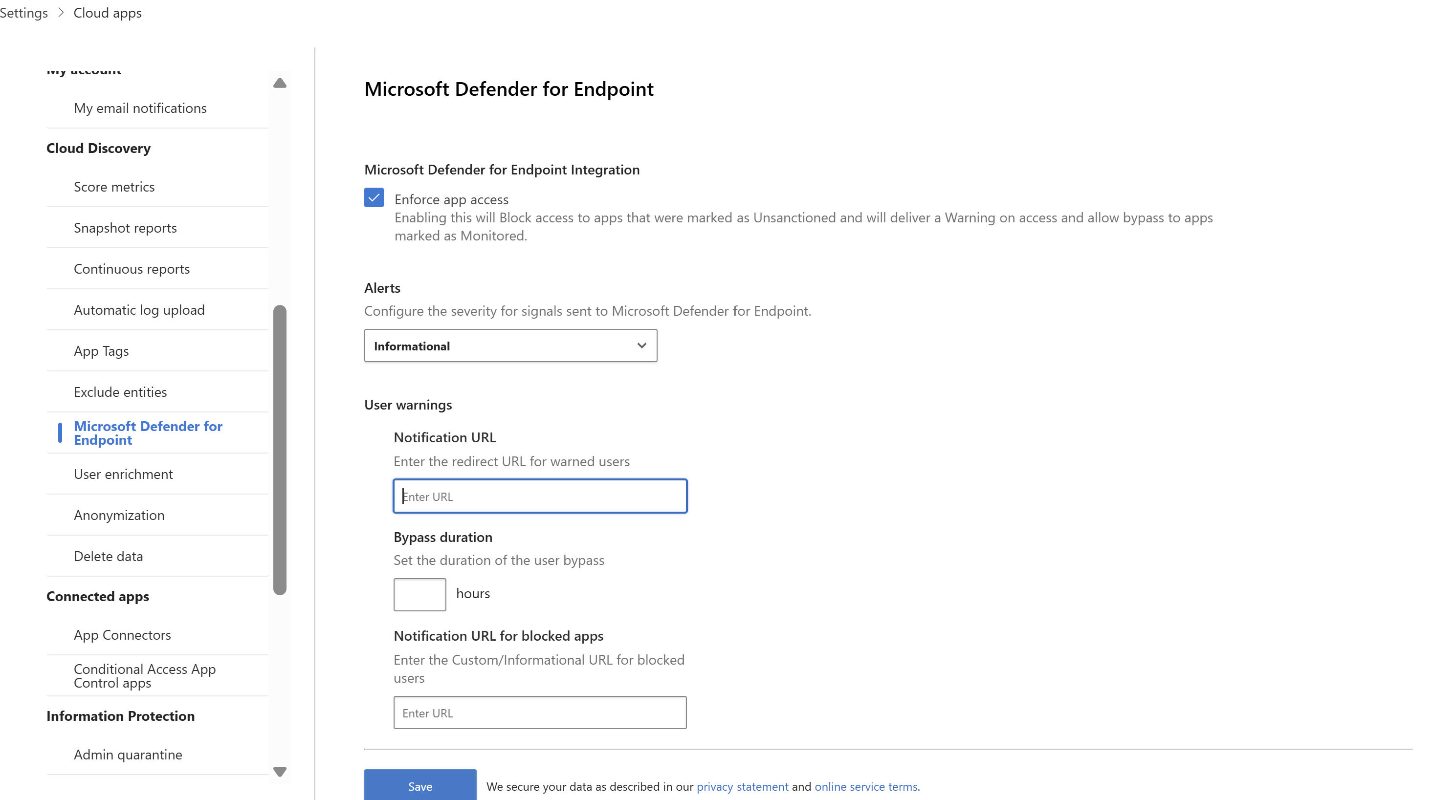1456x800 pixels.
Task: Go to Snapshot reports page
Action: click(125, 228)
